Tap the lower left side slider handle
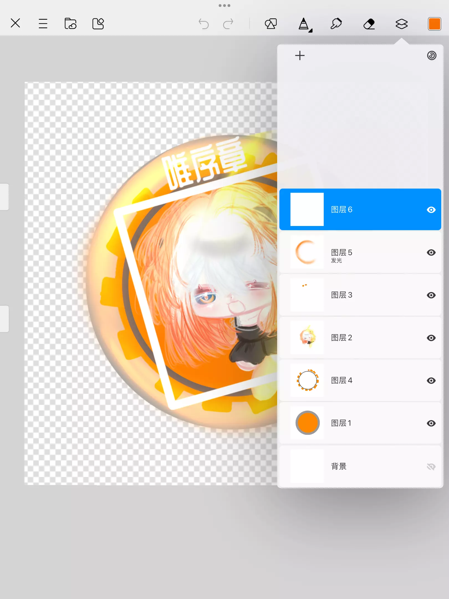This screenshot has width=449, height=599. pos(4,319)
